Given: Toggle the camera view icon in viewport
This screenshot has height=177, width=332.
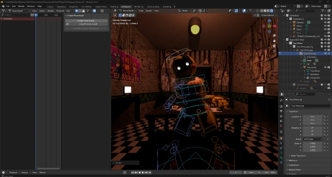Looking at the screenshot, I should point(274,46).
